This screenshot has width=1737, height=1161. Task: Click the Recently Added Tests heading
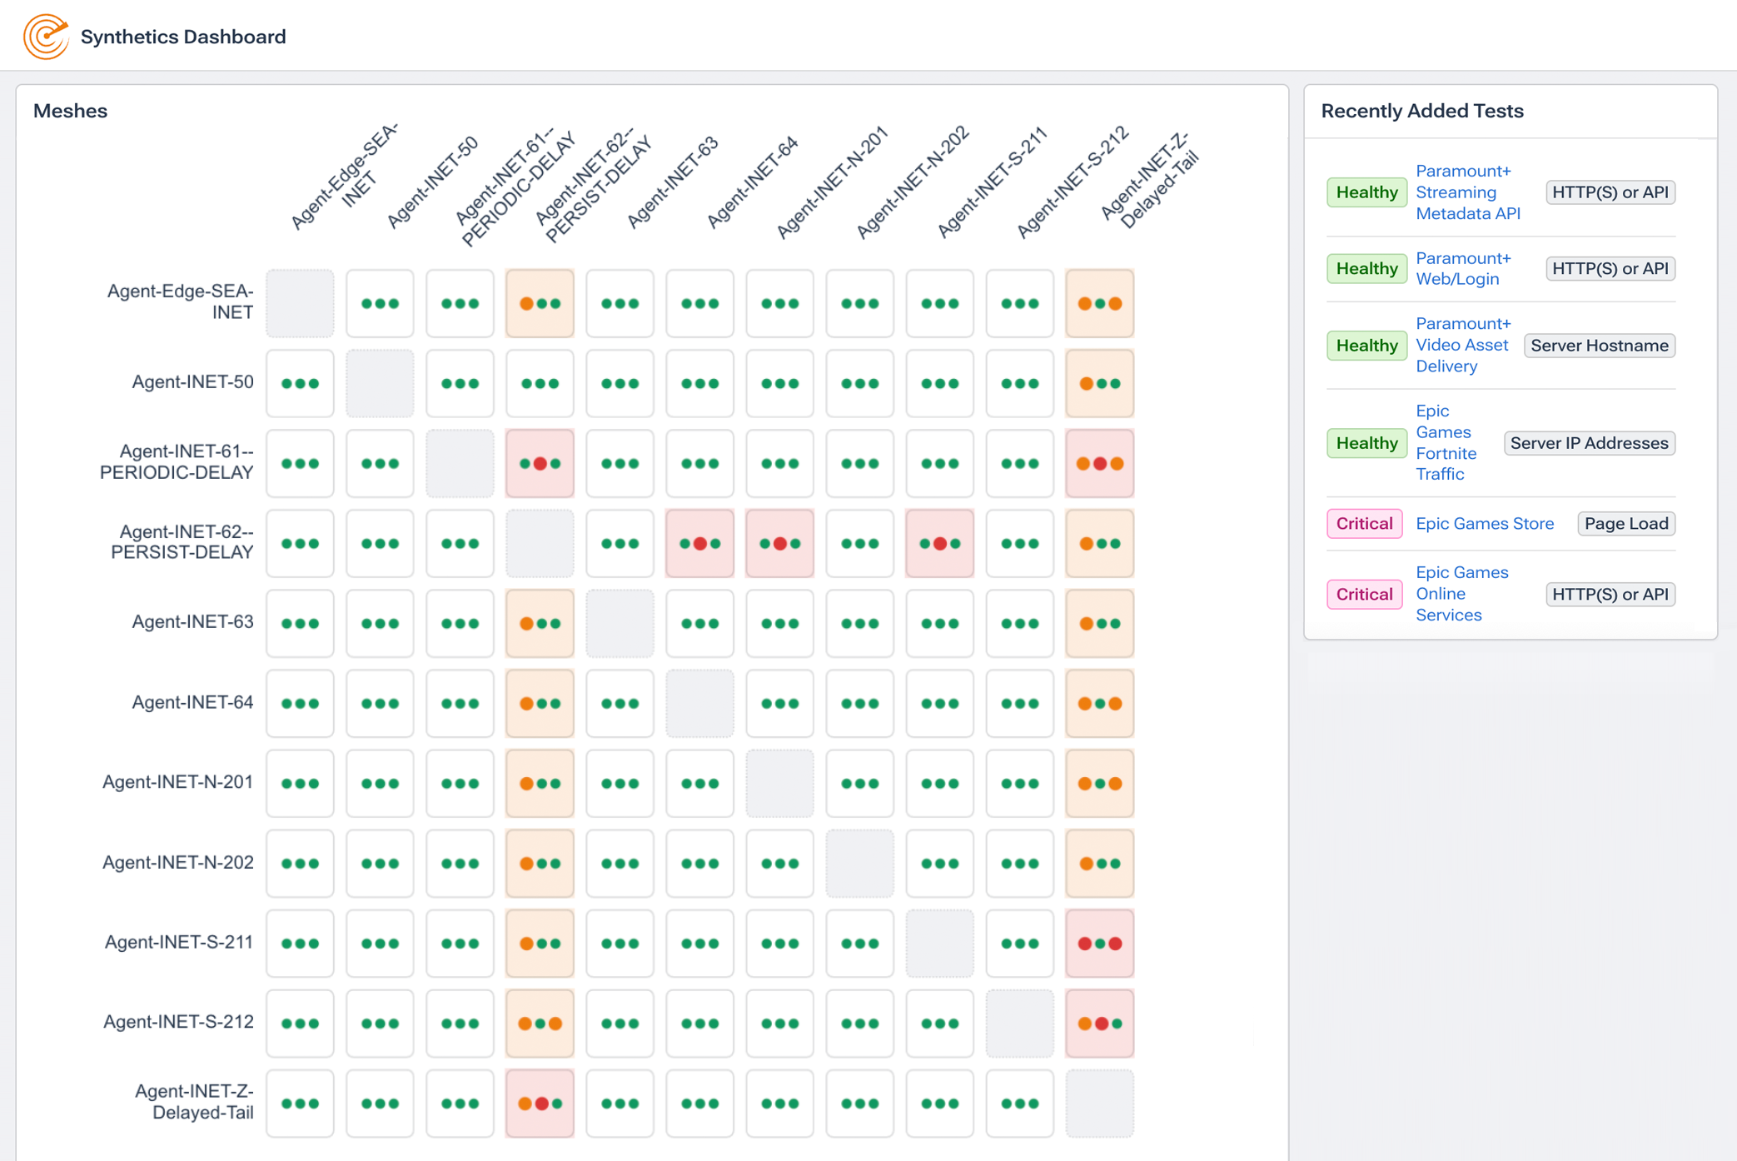point(1422,111)
